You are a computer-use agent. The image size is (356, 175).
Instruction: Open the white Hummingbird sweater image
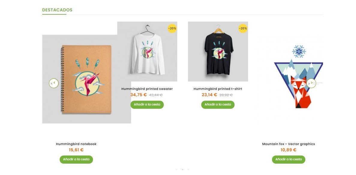[x=147, y=52]
